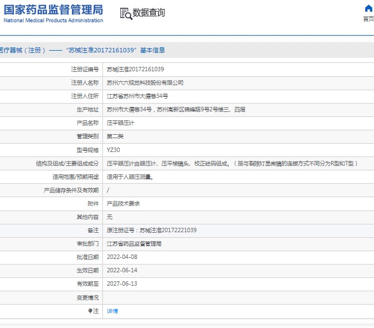Click the 产品名称 label

pyautogui.click(x=87, y=123)
